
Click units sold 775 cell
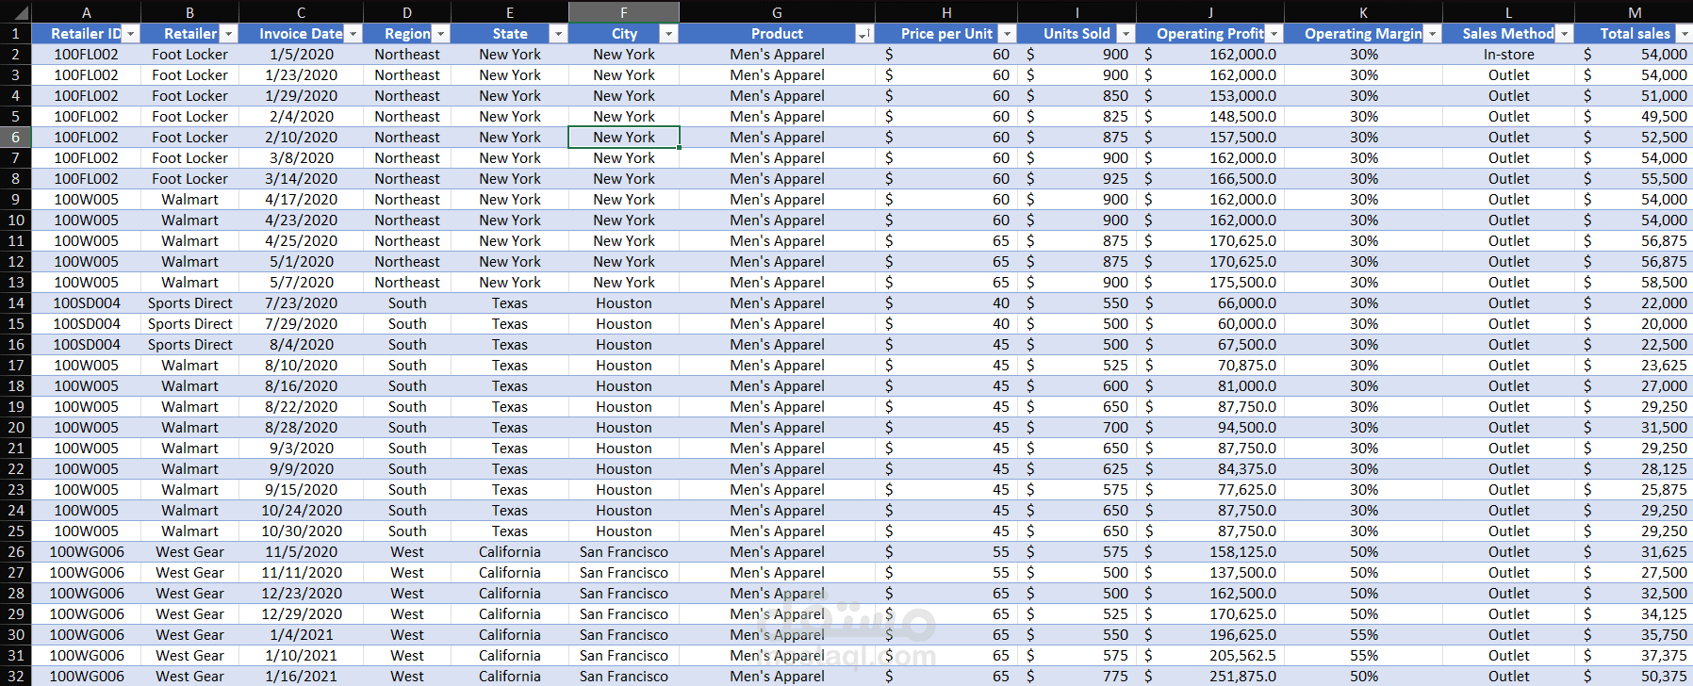click(x=1077, y=676)
